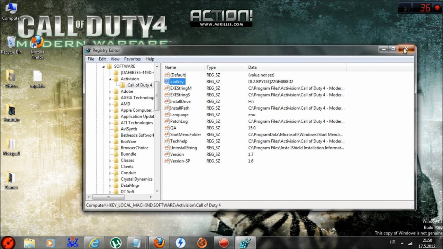The width and height of the screenshot is (443, 249).
Task: Open the Youtube desktop folder
Action: [11, 113]
